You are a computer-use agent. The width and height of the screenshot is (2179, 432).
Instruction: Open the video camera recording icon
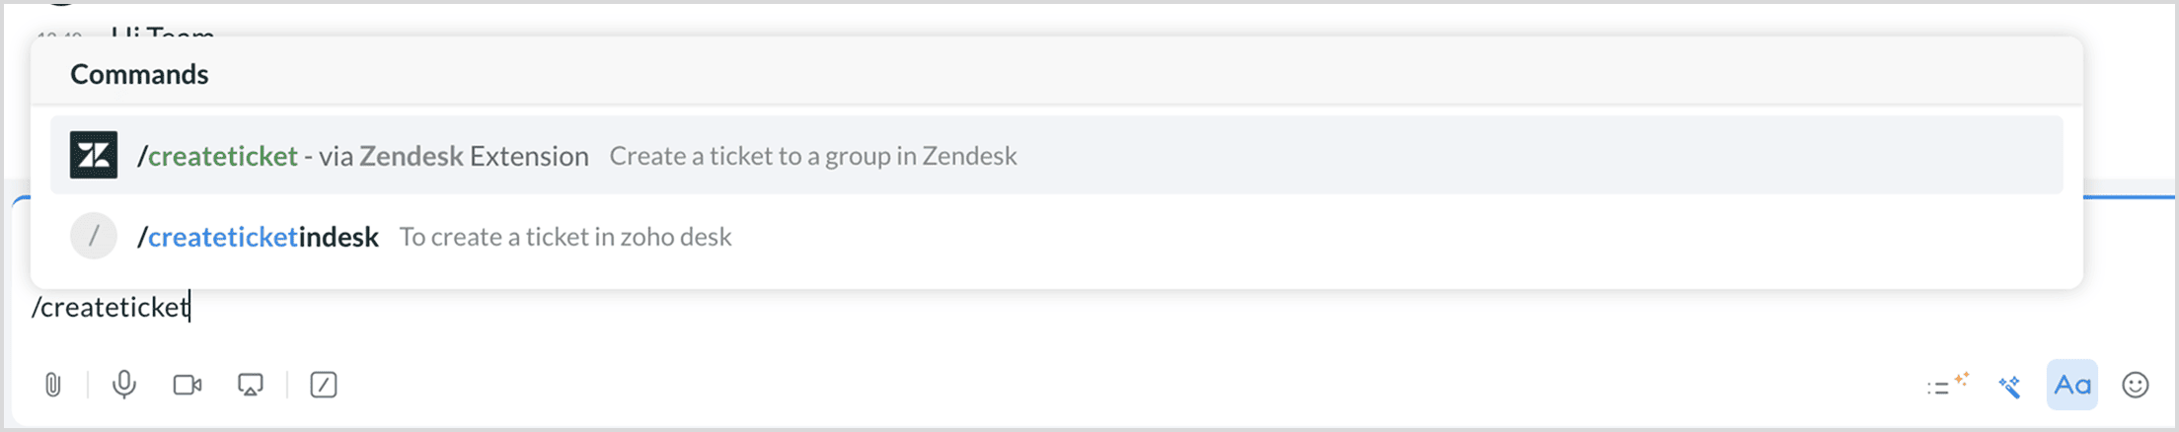click(188, 385)
